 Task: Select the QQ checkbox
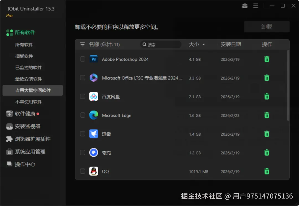pos(83,171)
